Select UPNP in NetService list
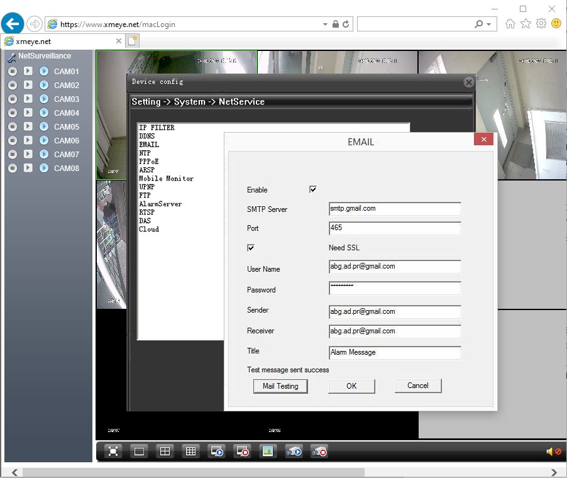The width and height of the screenshot is (567, 478). pos(147,187)
